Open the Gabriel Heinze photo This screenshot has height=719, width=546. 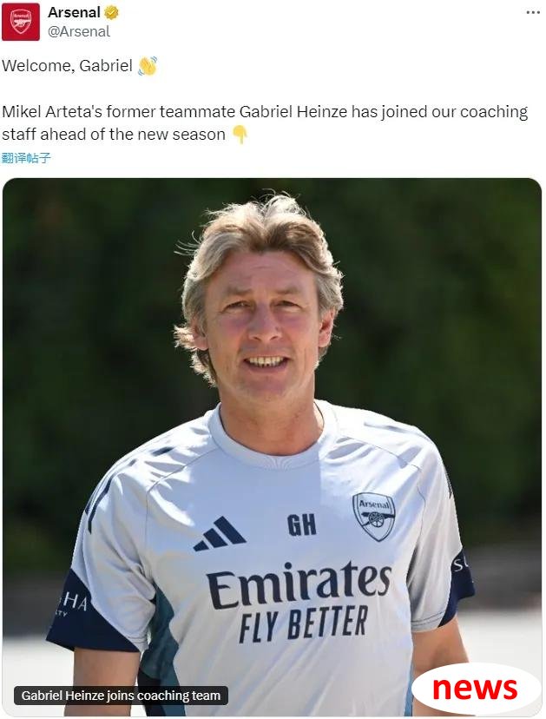point(272,446)
